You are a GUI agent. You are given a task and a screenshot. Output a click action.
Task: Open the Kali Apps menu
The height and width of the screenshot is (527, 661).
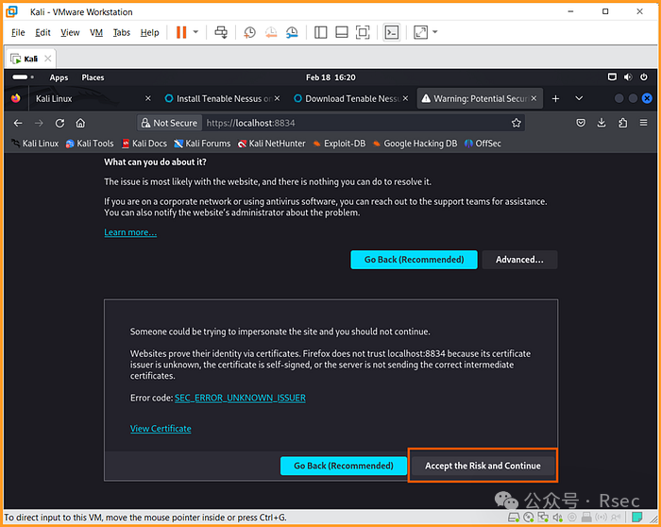click(59, 77)
